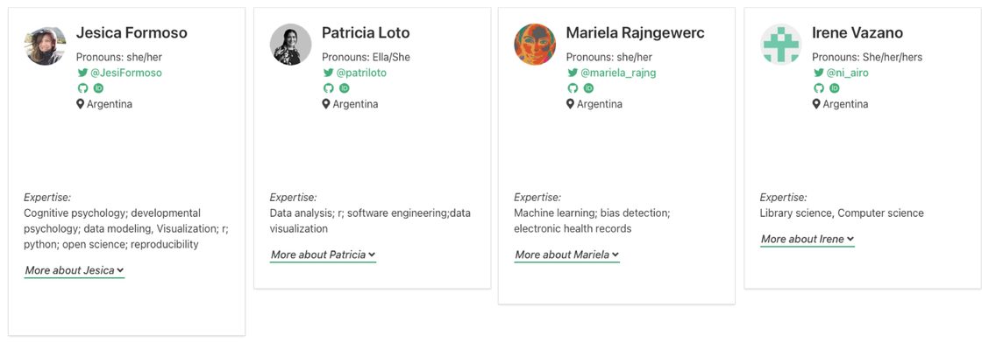Open Patricia Loto's ORCID icon
The image size is (989, 342).
(x=345, y=88)
